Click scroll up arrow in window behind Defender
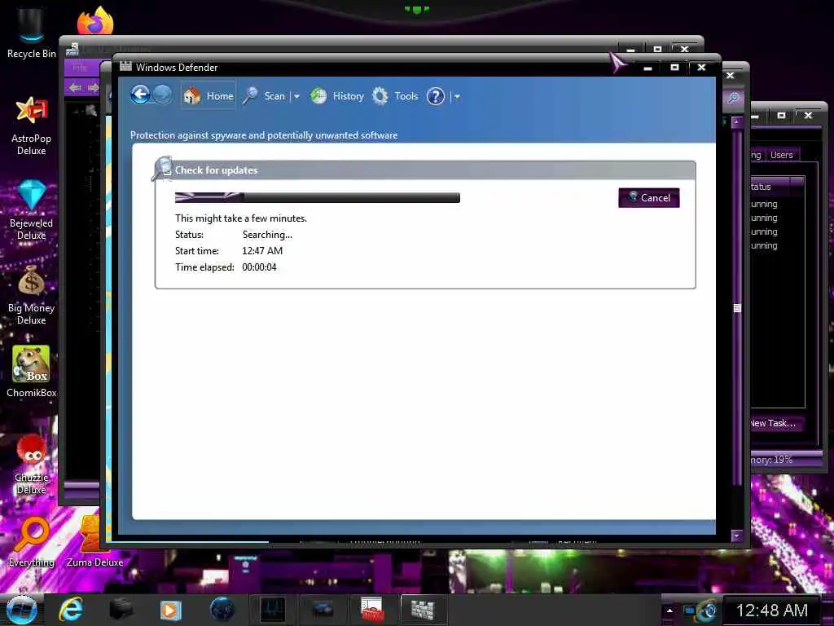 (737, 122)
